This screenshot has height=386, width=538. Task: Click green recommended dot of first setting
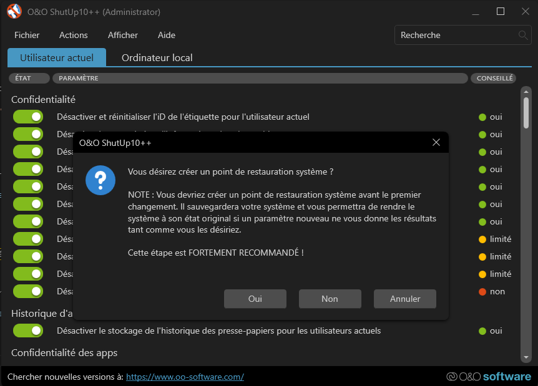(x=482, y=117)
